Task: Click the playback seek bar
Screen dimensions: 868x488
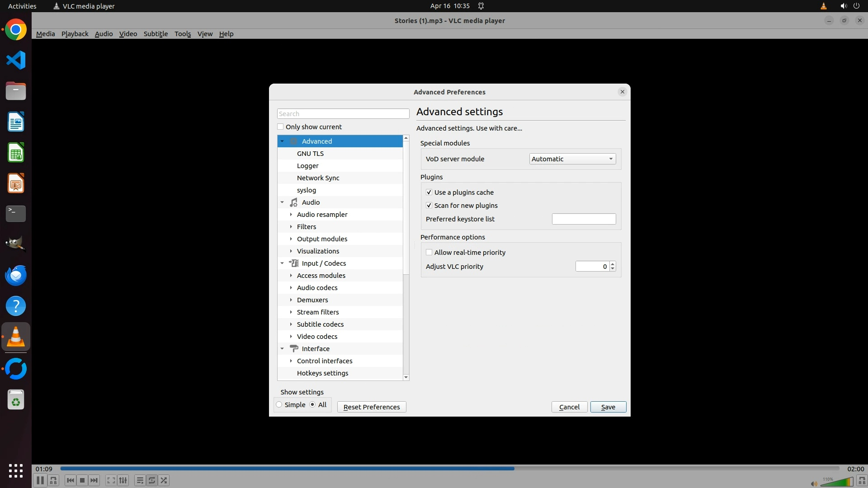Action: click(449, 469)
